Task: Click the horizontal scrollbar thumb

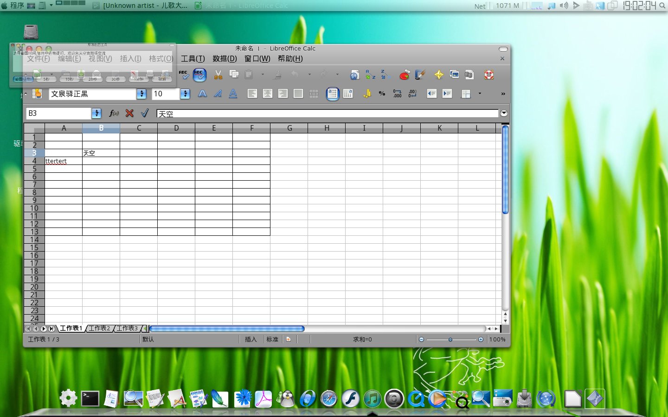Action: (227, 329)
